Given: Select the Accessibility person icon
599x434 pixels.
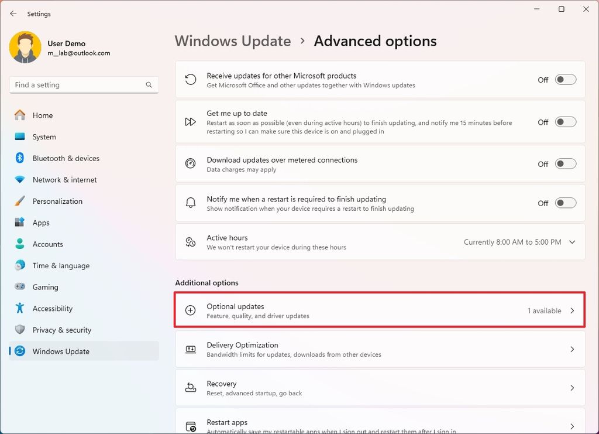Looking at the screenshot, I should tap(21, 308).
